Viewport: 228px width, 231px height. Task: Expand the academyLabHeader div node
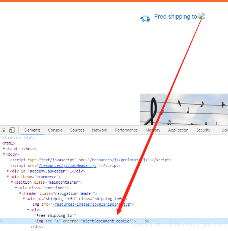(8, 171)
